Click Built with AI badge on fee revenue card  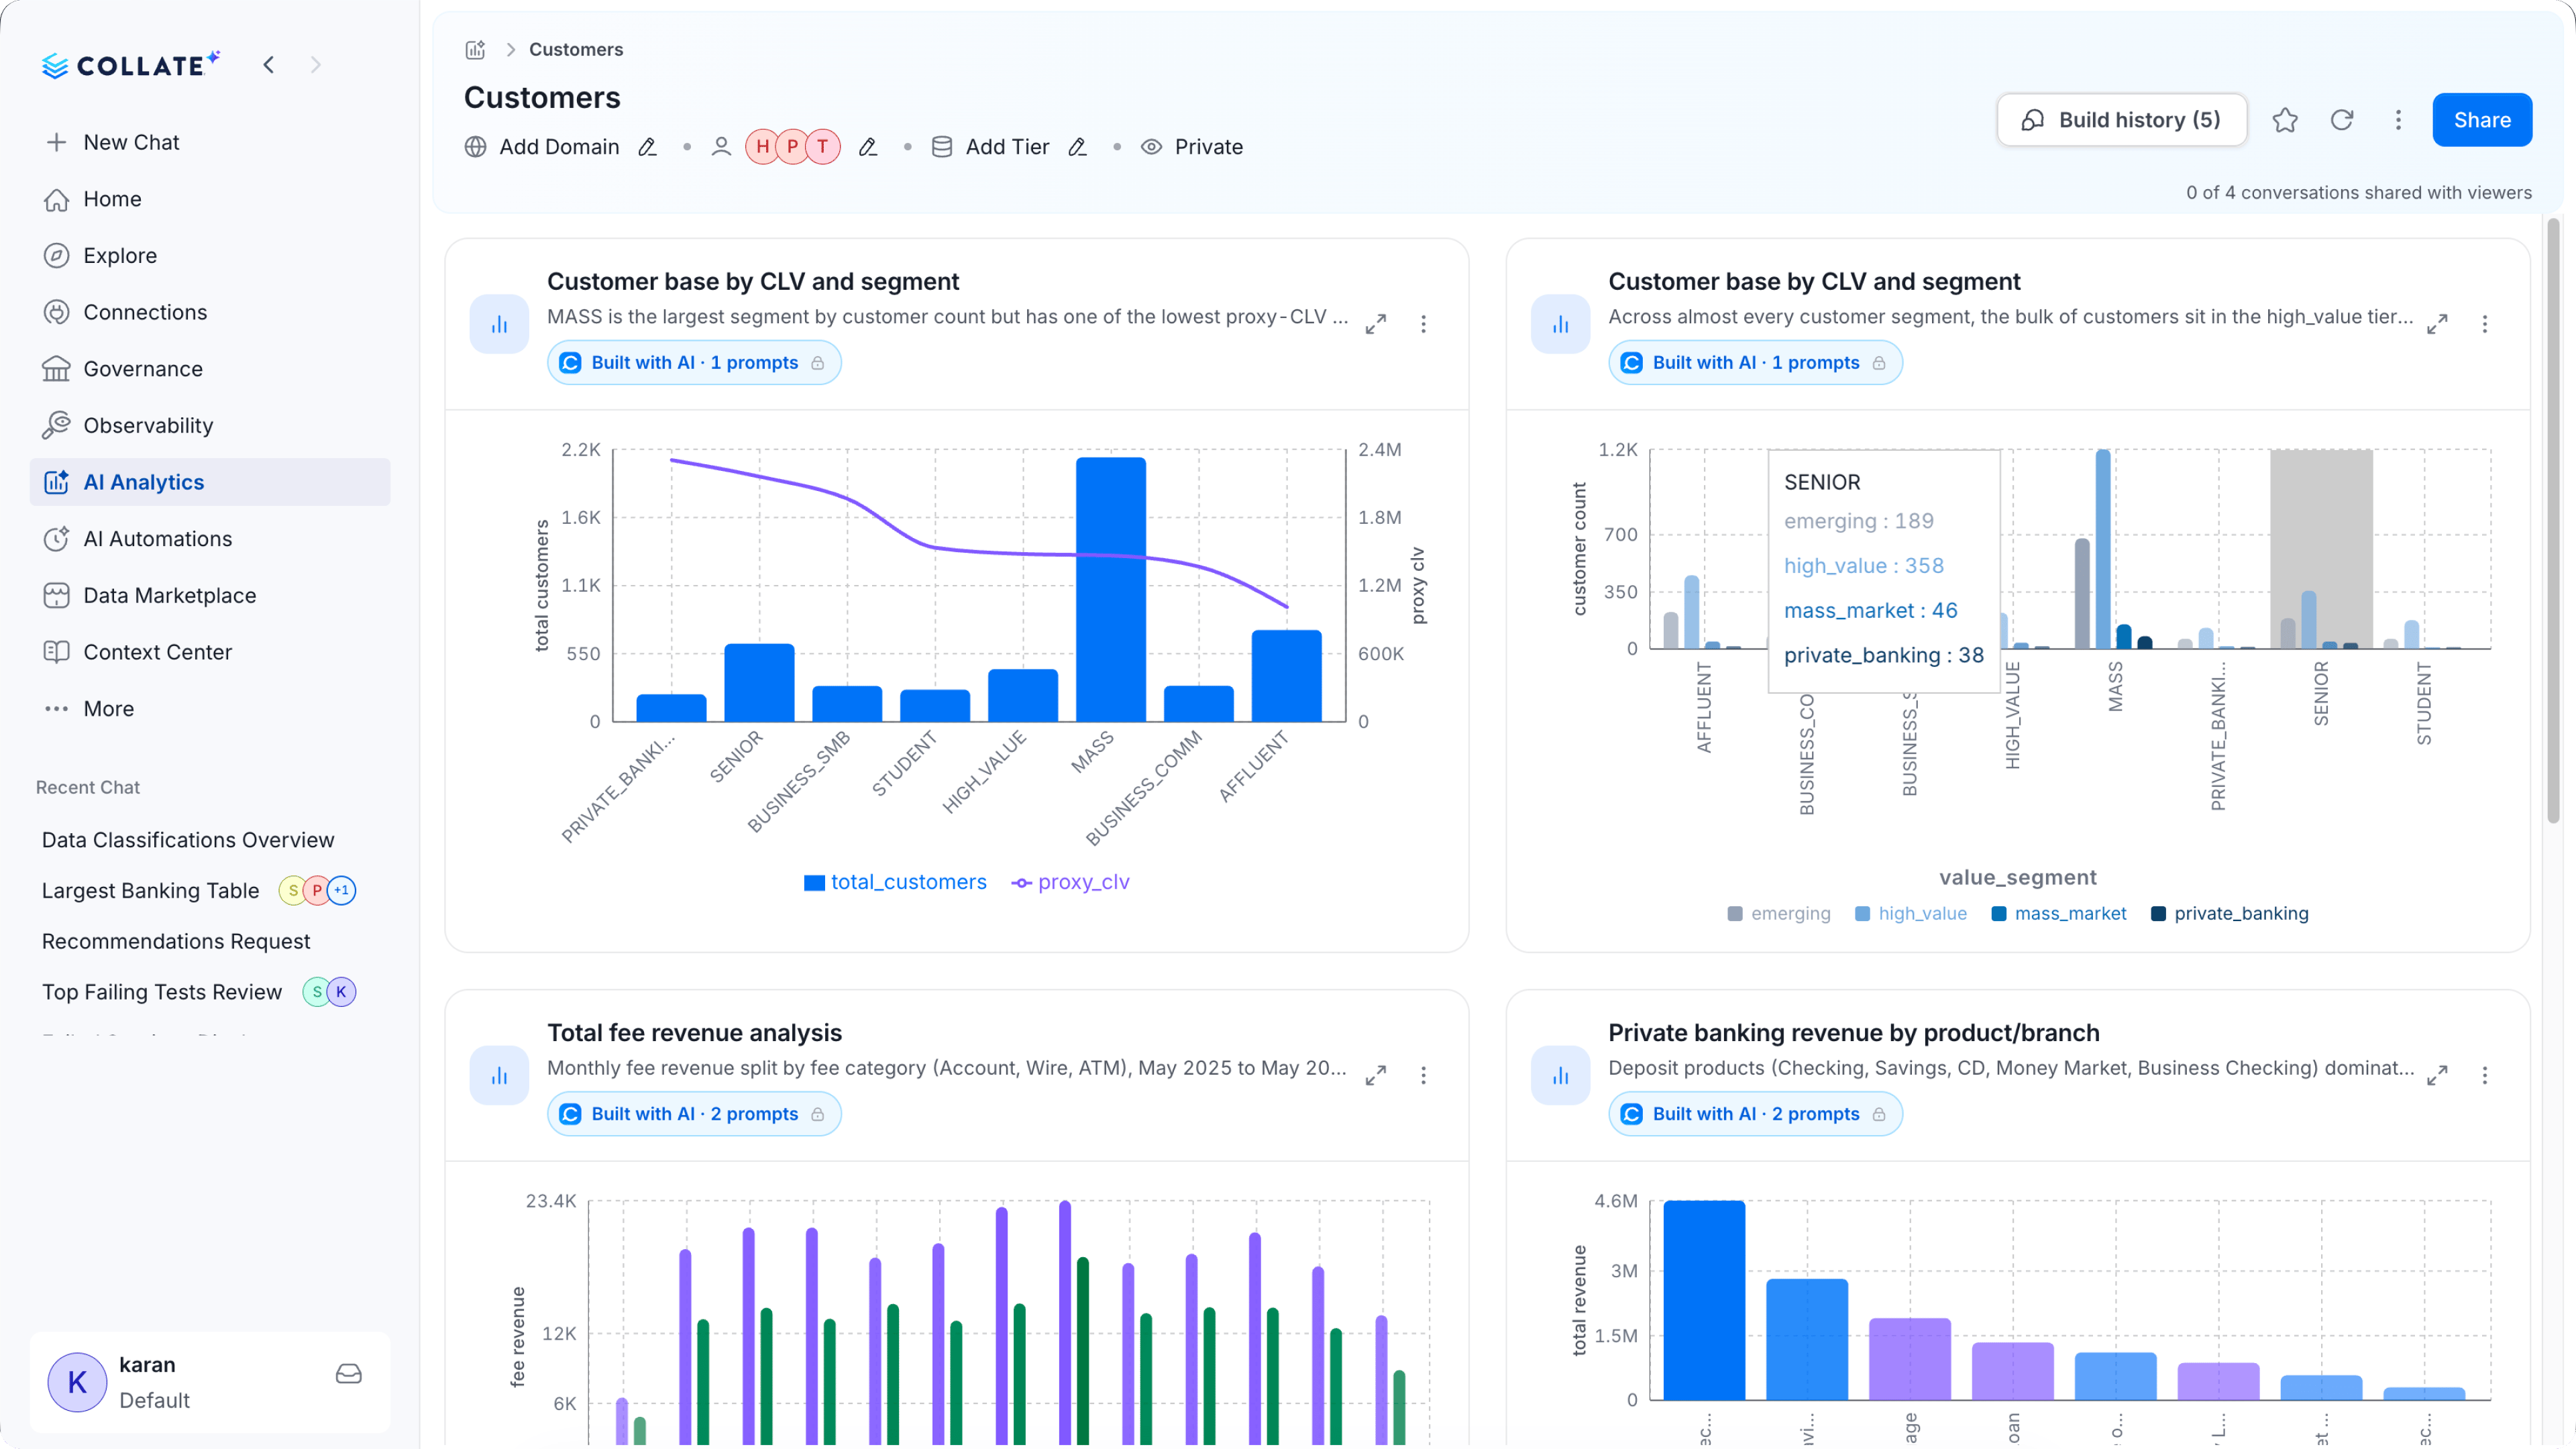[x=694, y=1114]
